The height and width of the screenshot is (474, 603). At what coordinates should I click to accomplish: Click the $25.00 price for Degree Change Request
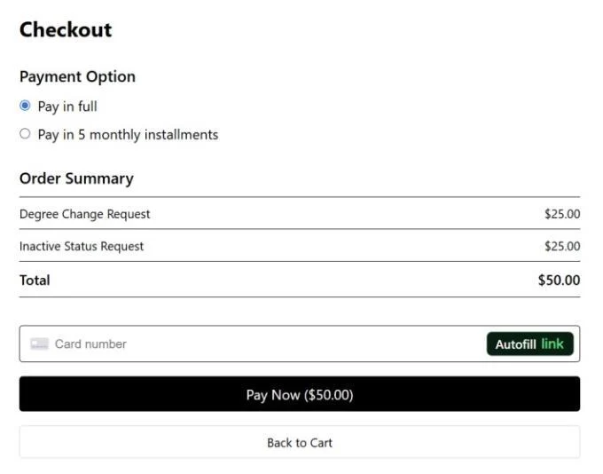[x=562, y=214]
